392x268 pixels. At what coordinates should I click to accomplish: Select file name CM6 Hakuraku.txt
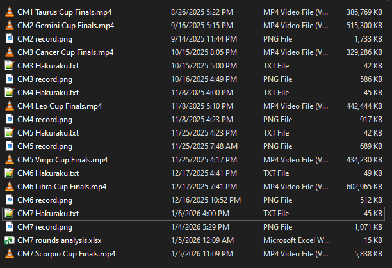(48, 173)
